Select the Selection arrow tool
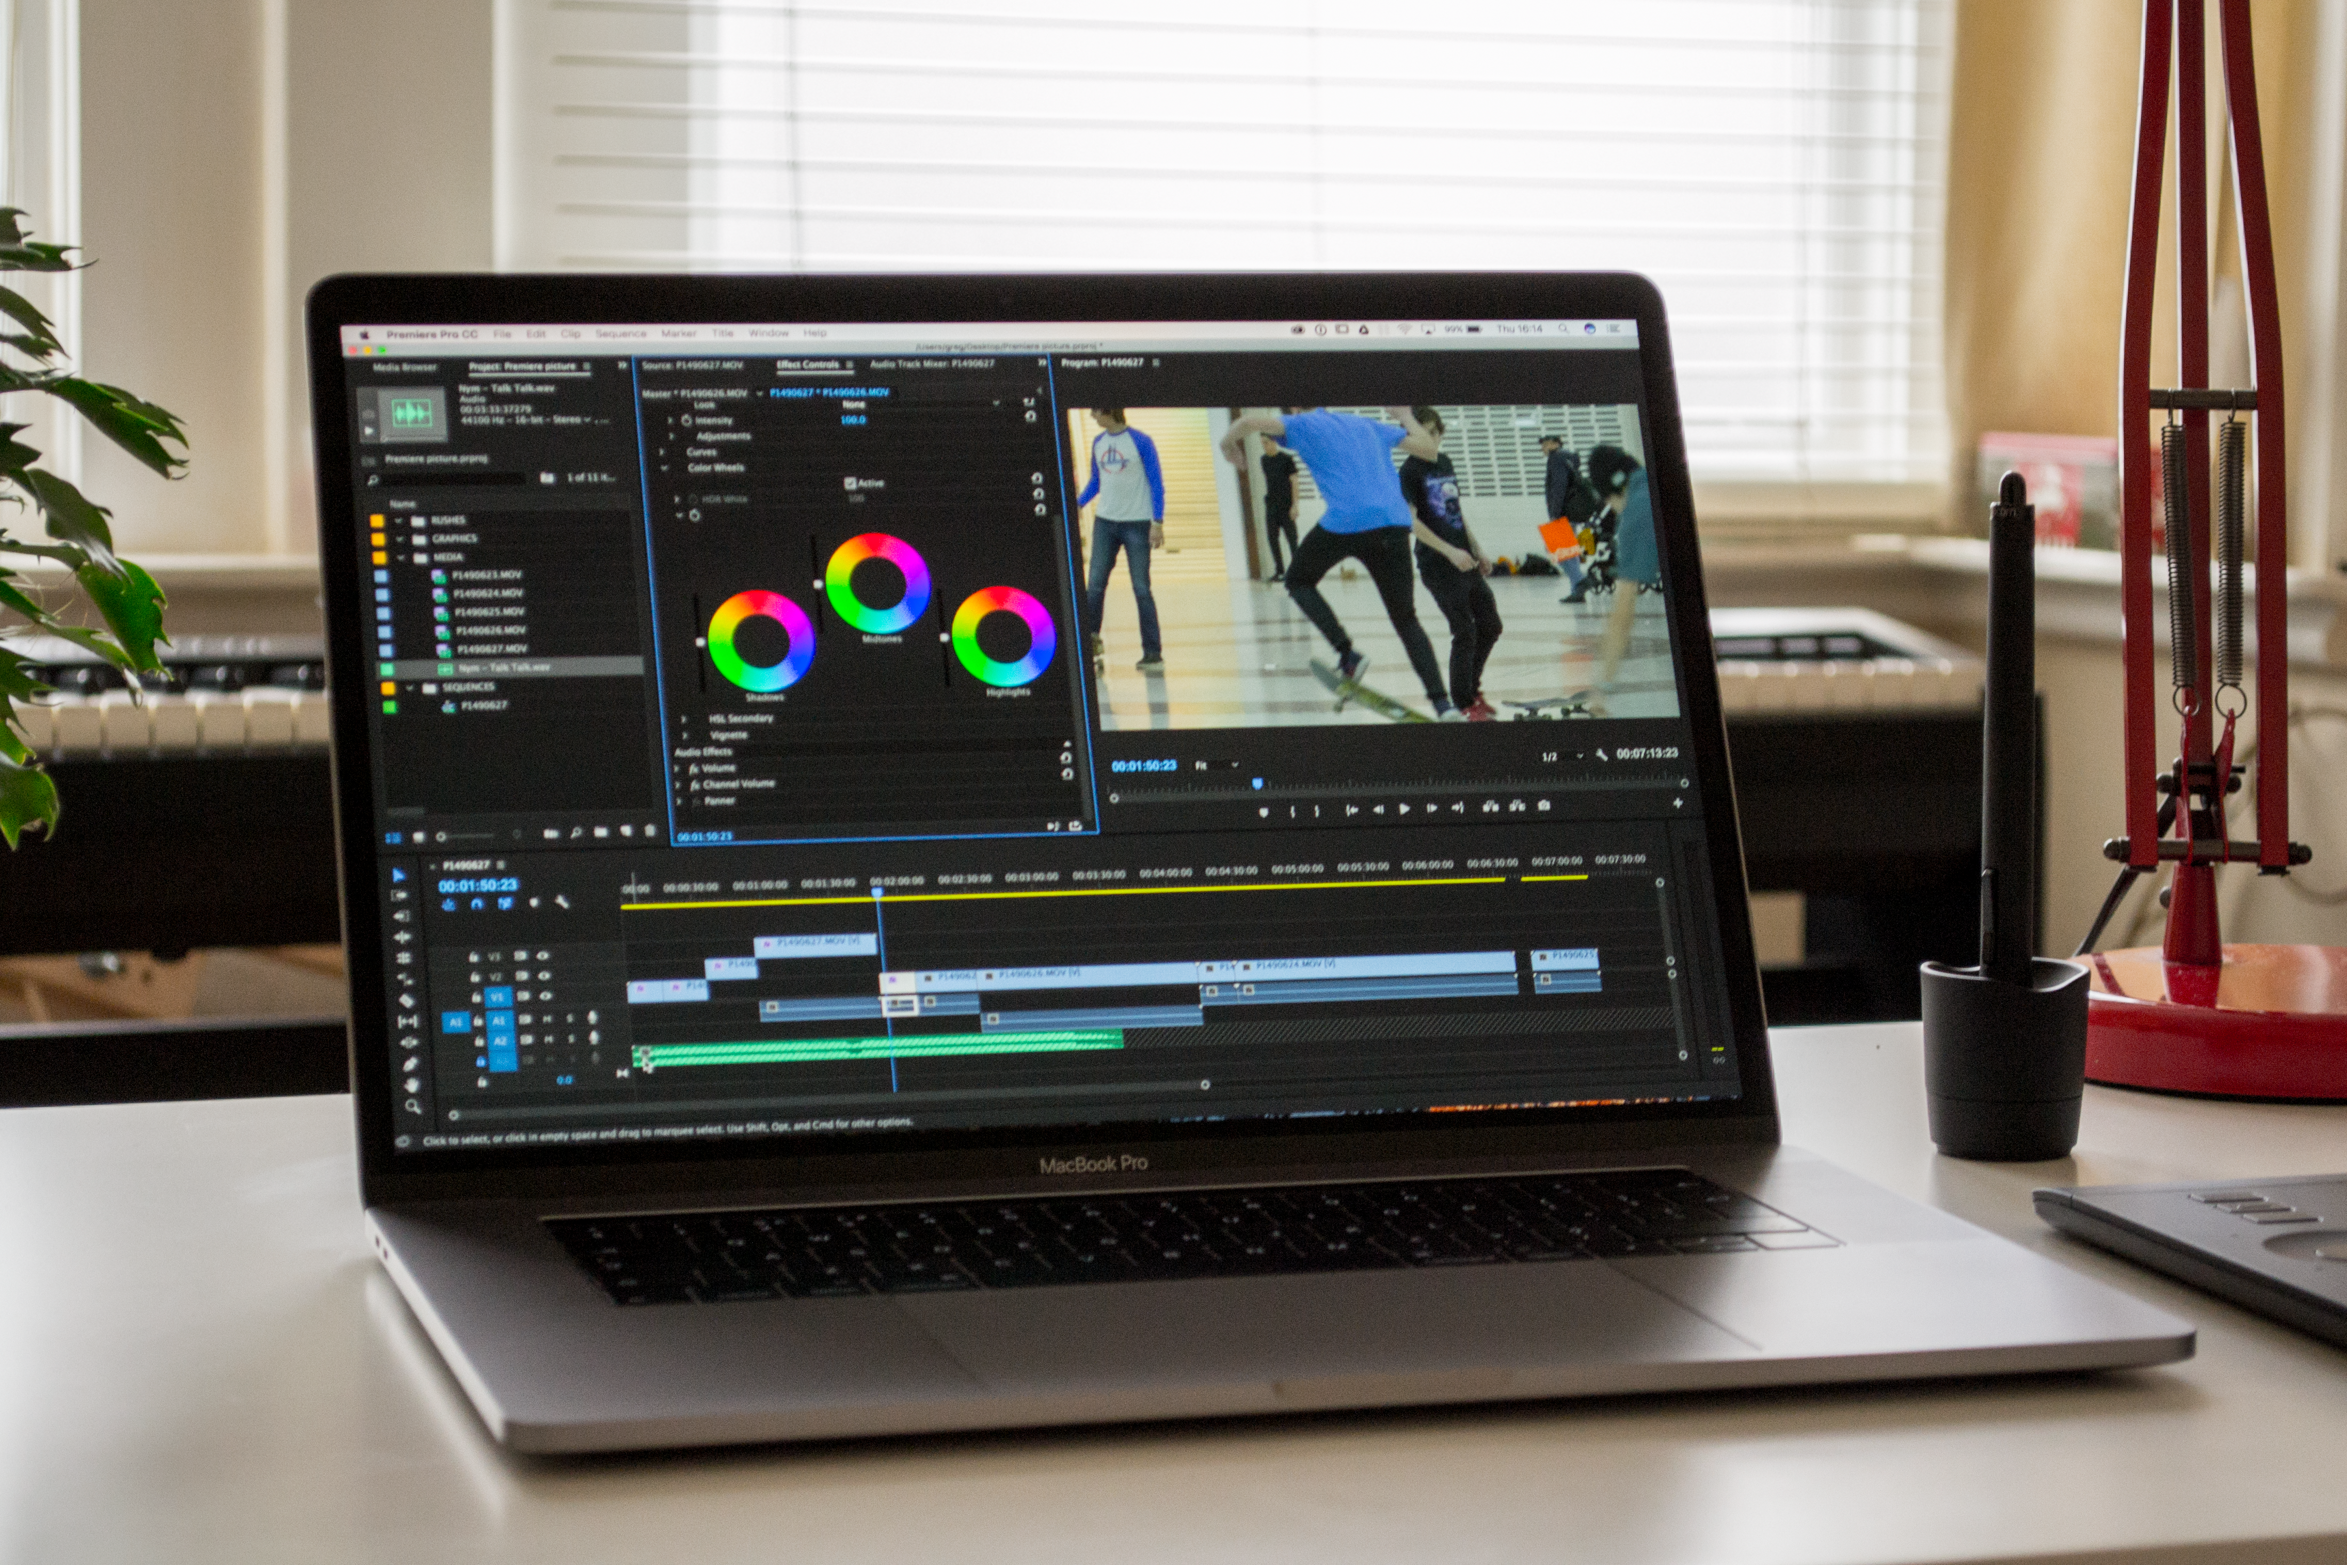This screenshot has width=2347, height=1565. pos(399,875)
